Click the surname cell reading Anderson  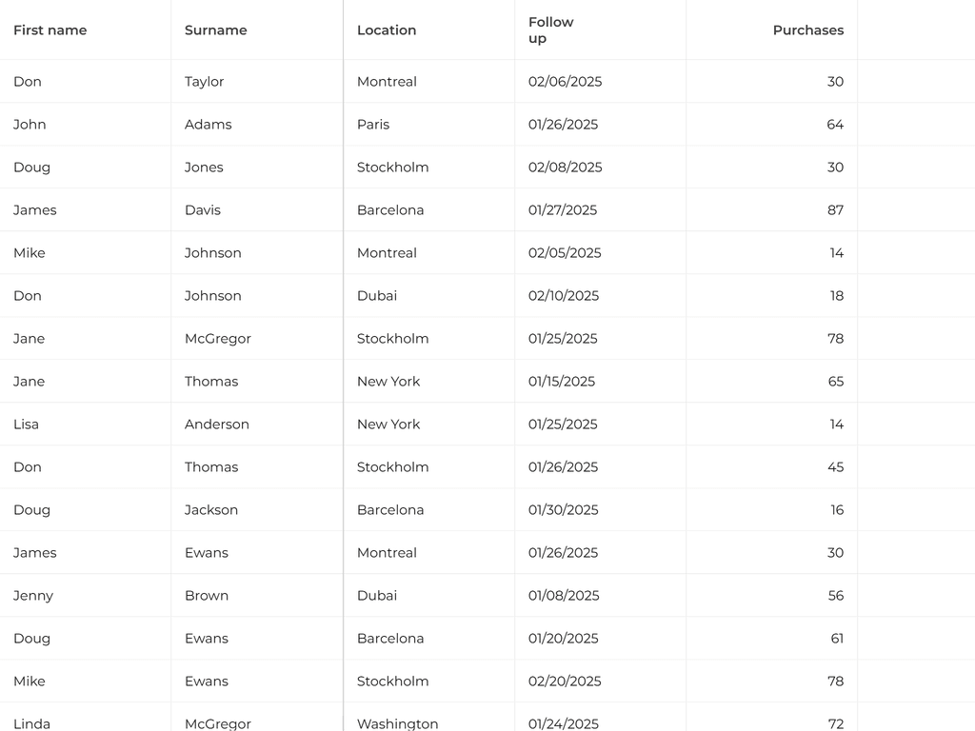(x=216, y=425)
